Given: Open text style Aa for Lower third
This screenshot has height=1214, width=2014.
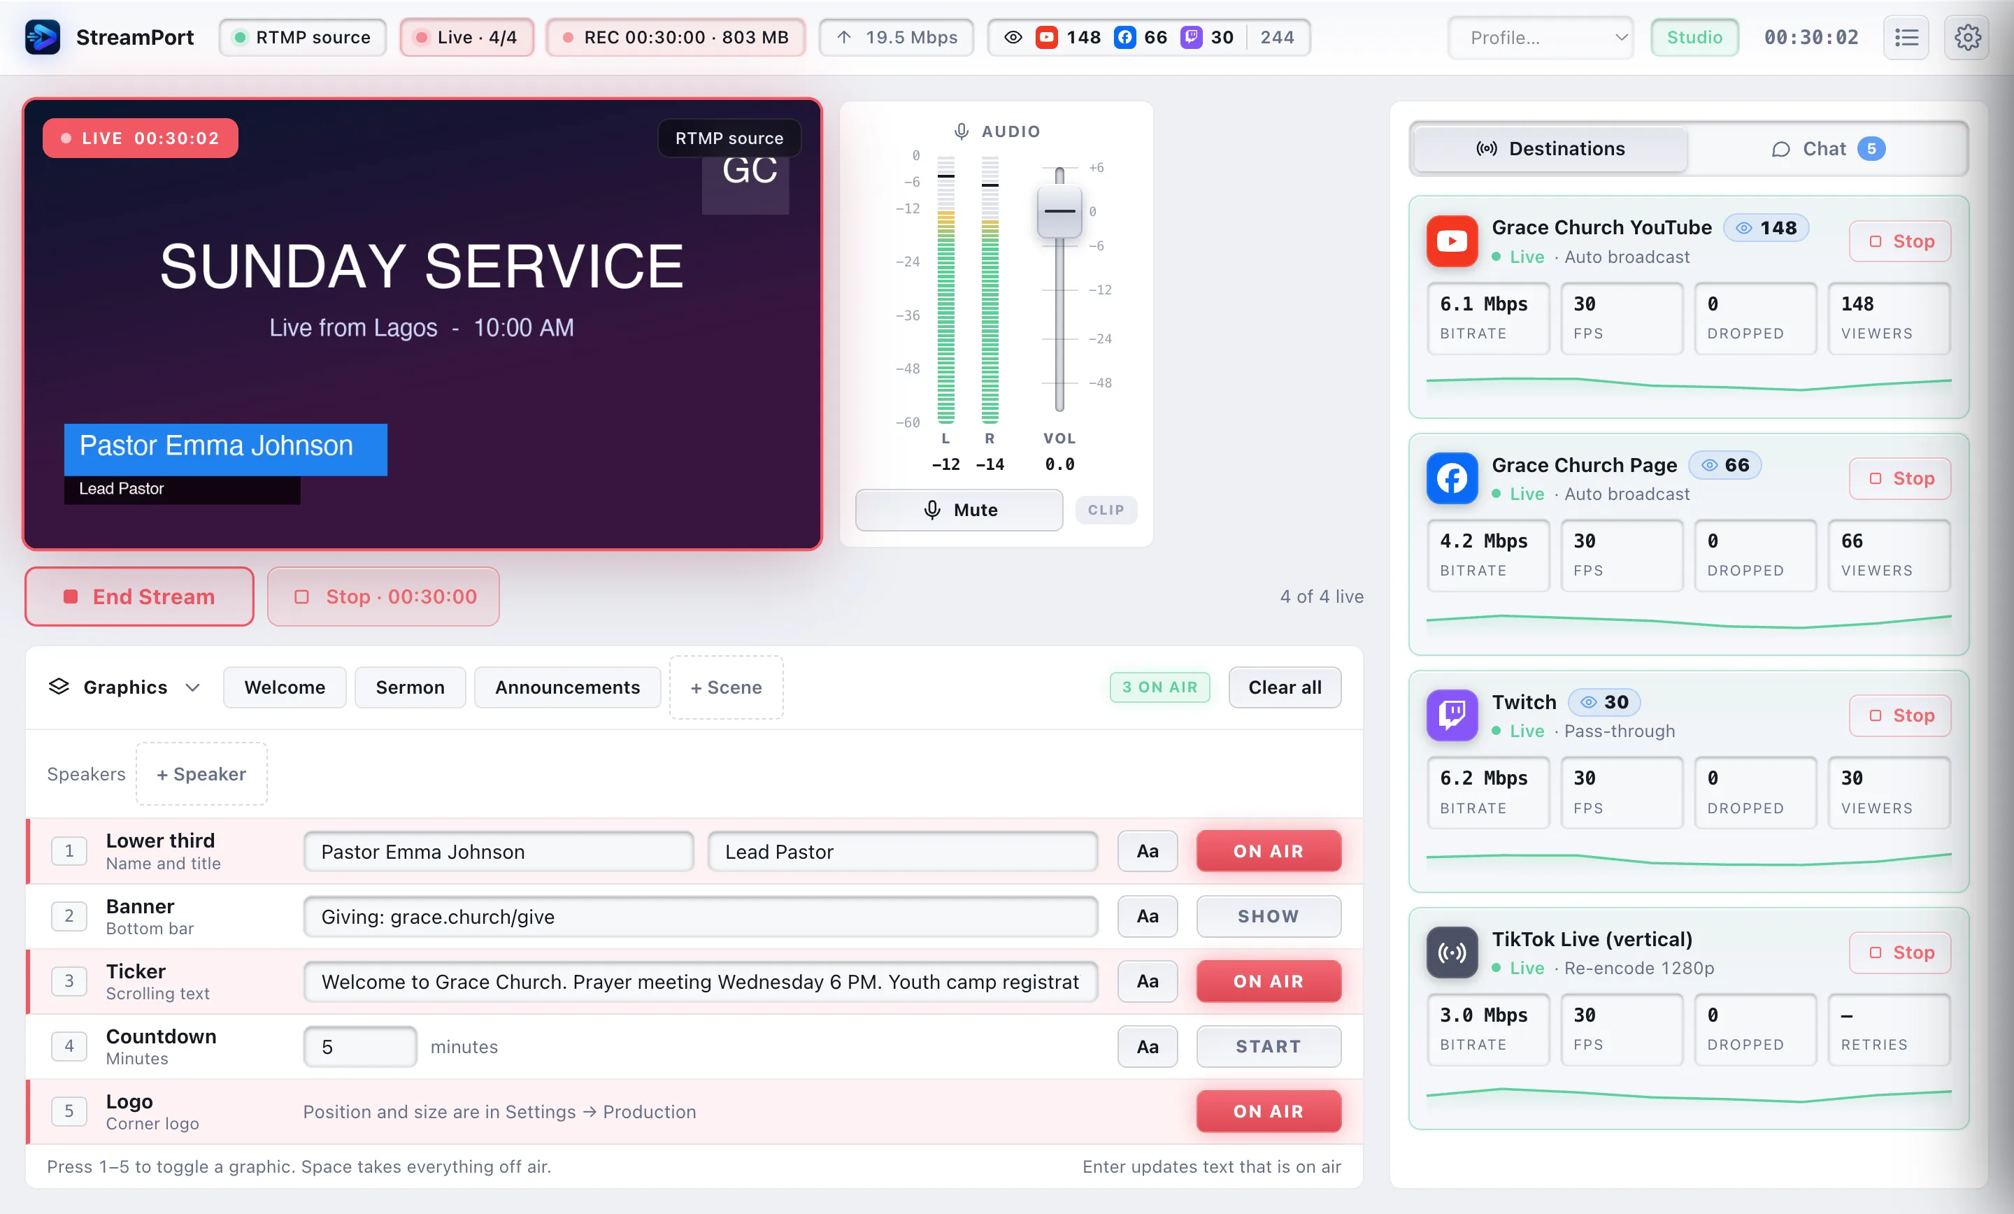Looking at the screenshot, I should point(1148,851).
